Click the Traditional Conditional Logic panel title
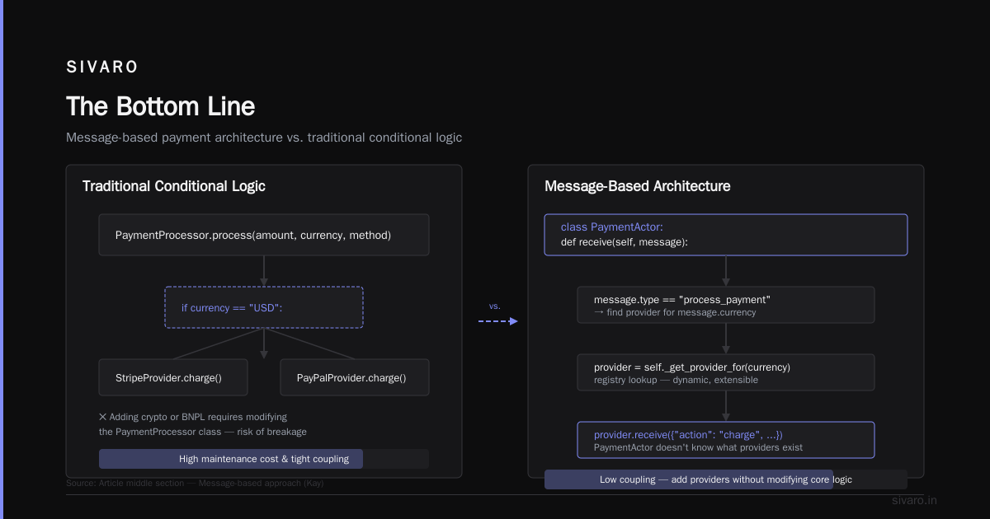The height and width of the screenshot is (519, 990). click(x=174, y=186)
